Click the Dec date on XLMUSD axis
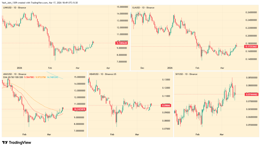 click(142, 68)
